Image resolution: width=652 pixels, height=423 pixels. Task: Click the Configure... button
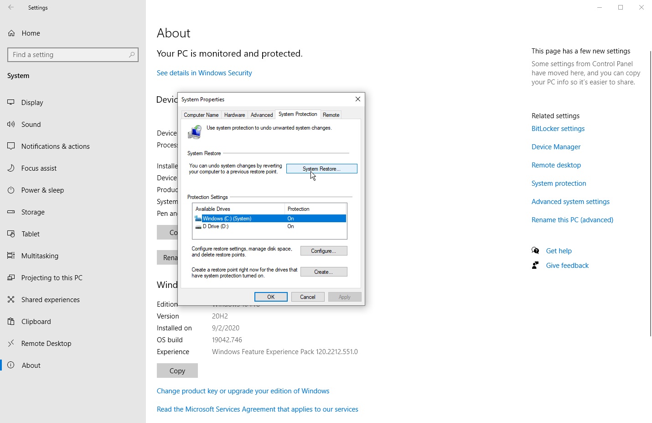[324, 251]
